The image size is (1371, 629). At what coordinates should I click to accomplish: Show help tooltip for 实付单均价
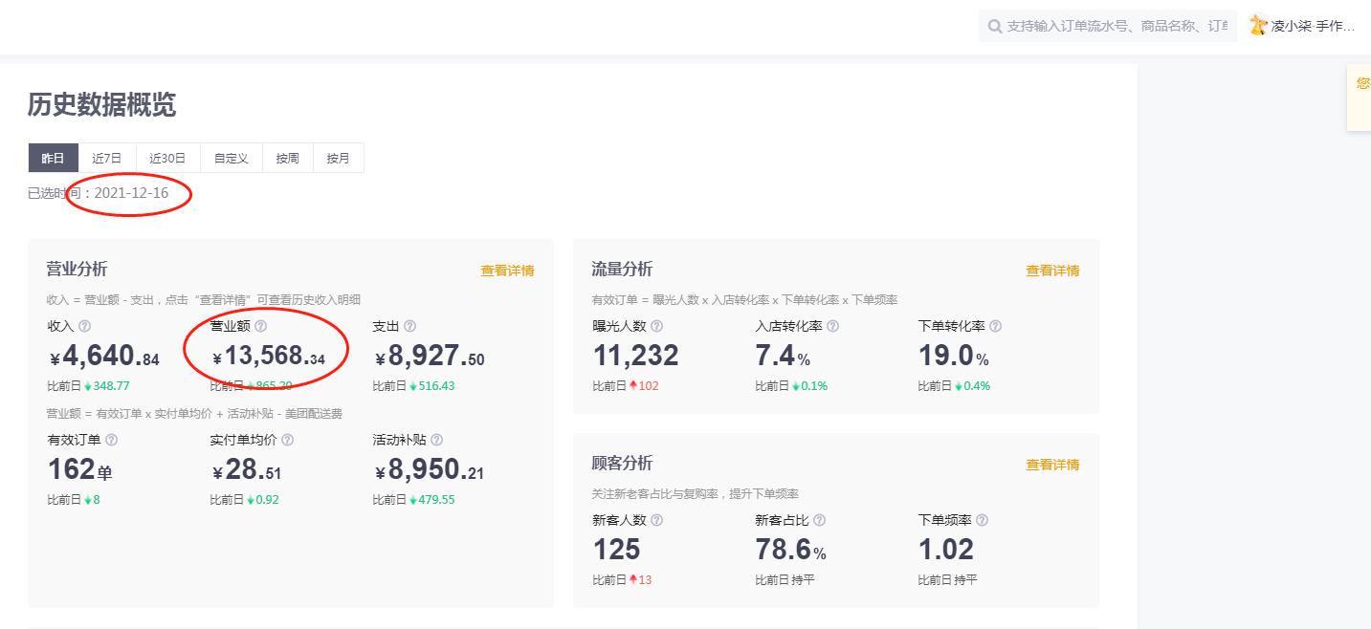tap(287, 440)
